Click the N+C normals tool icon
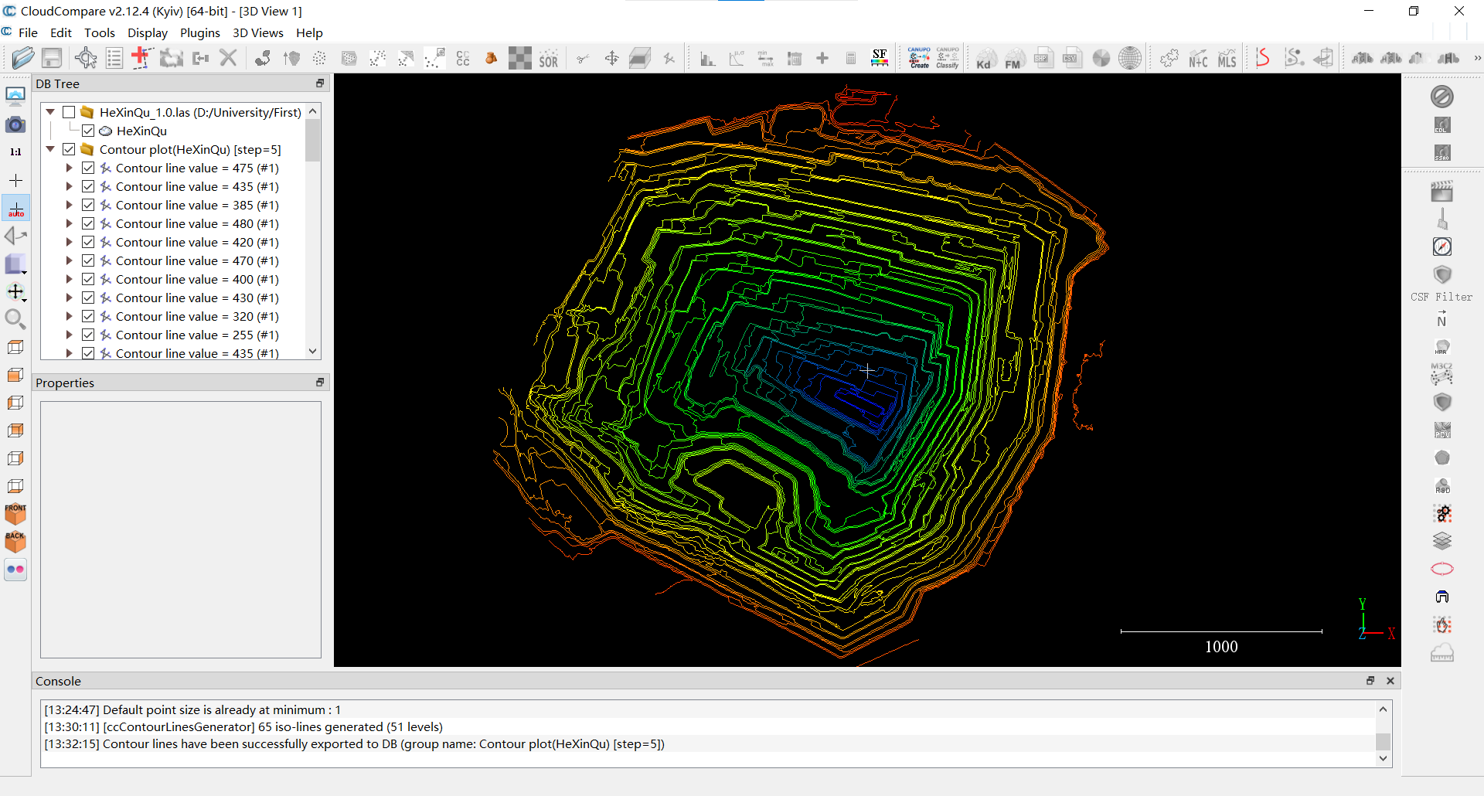The height and width of the screenshot is (796, 1484). point(1199,59)
